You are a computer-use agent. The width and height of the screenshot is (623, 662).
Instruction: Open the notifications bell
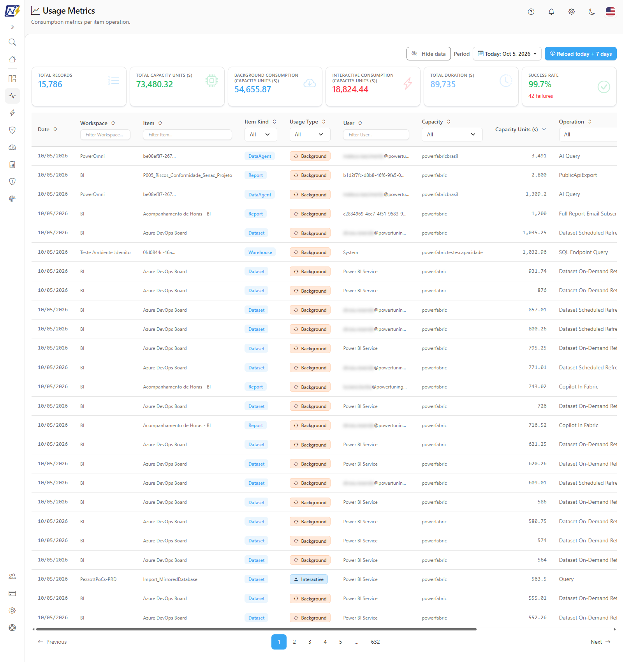pyautogui.click(x=551, y=12)
